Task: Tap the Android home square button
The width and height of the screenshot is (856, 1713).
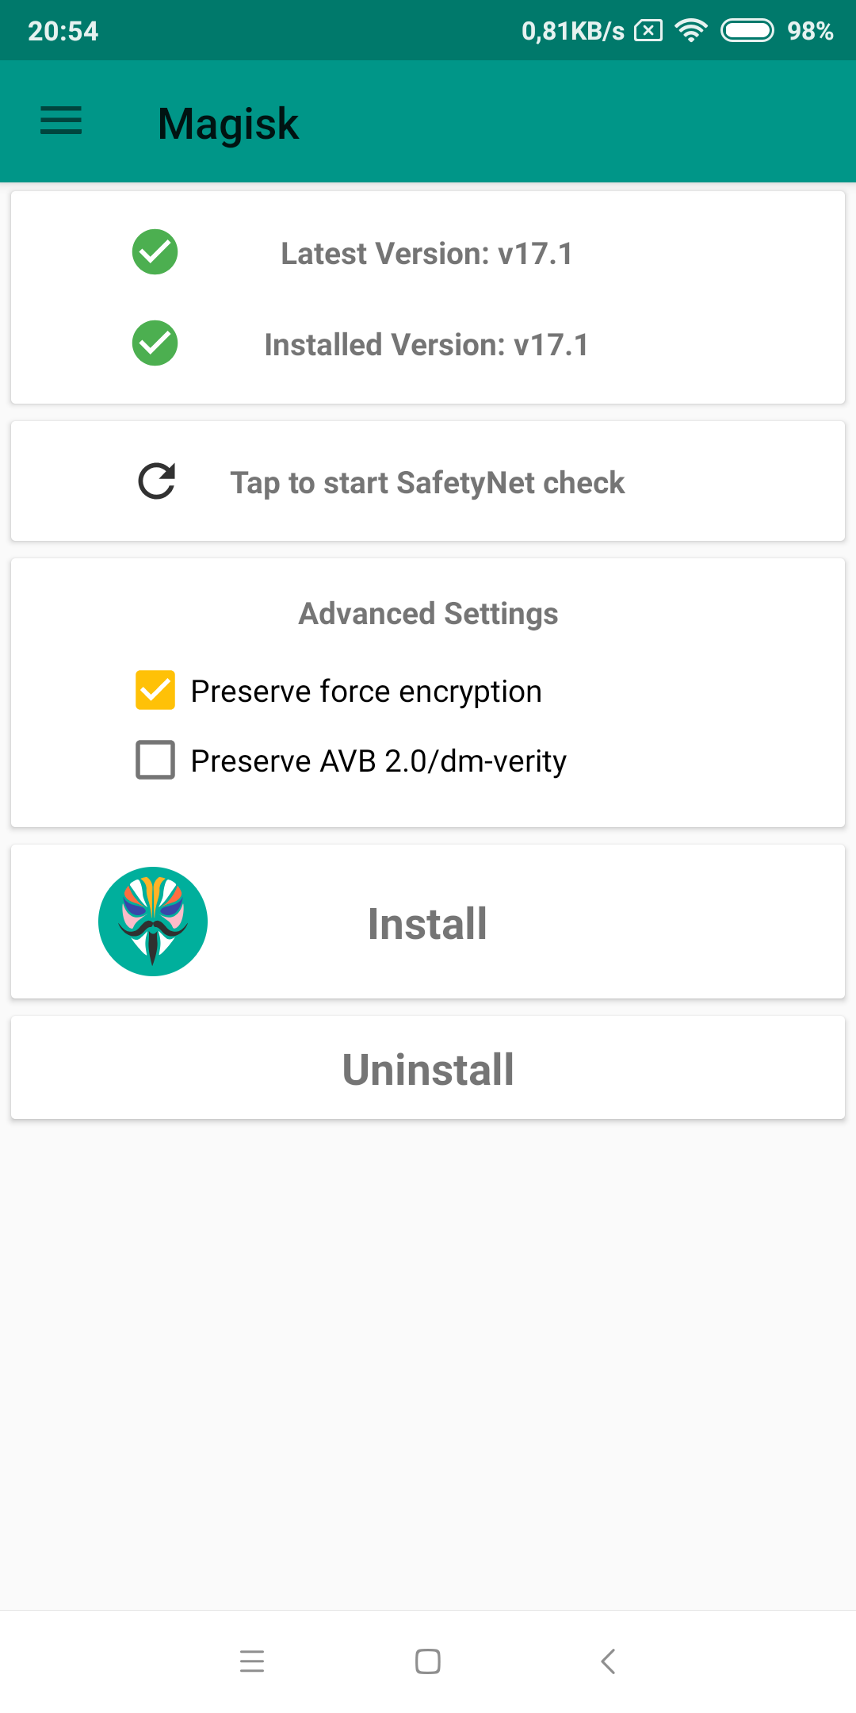Action: click(x=428, y=1661)
